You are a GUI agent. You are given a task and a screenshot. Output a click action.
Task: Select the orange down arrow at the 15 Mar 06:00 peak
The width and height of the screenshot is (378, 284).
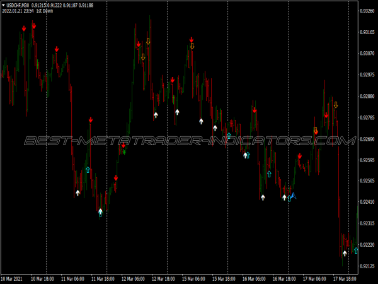[192, 46]
